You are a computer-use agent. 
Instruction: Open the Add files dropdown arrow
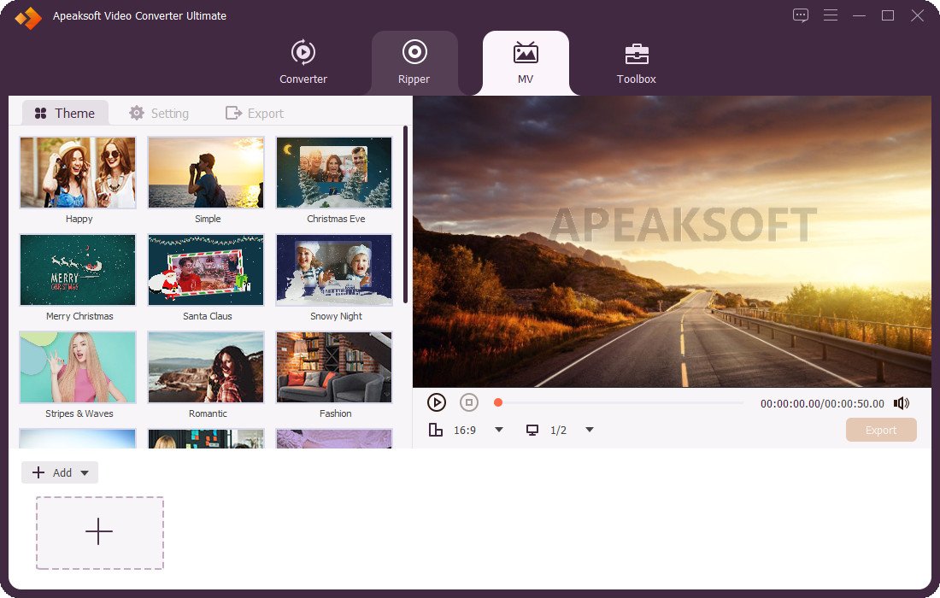coord(85,472)
